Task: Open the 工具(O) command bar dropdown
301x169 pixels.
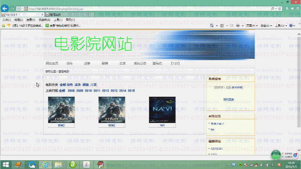Action: click(x=281, y=25)
